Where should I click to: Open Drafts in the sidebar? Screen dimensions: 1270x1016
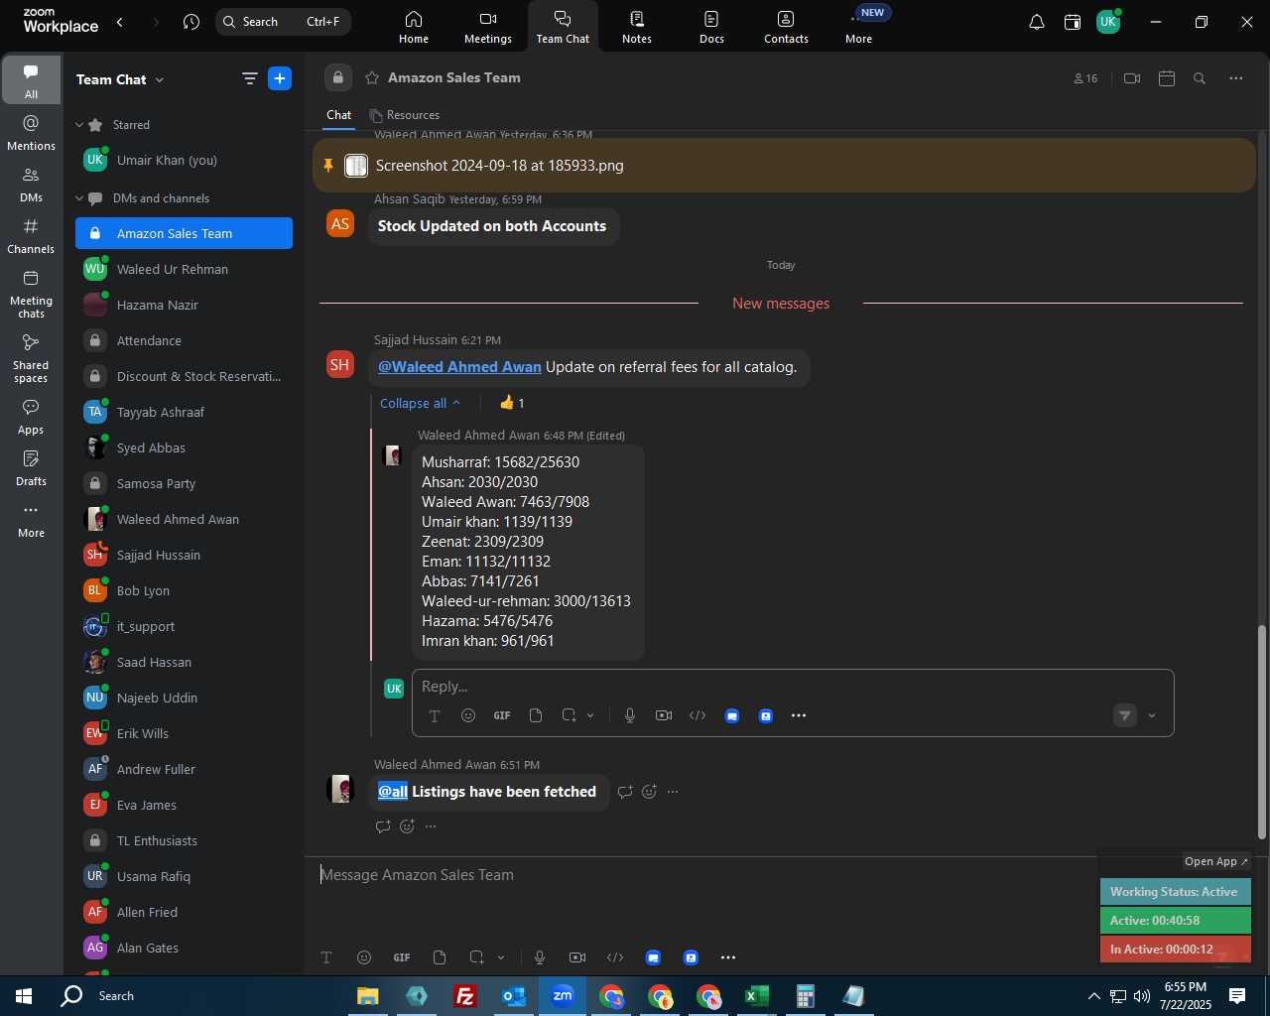(31, 468)
